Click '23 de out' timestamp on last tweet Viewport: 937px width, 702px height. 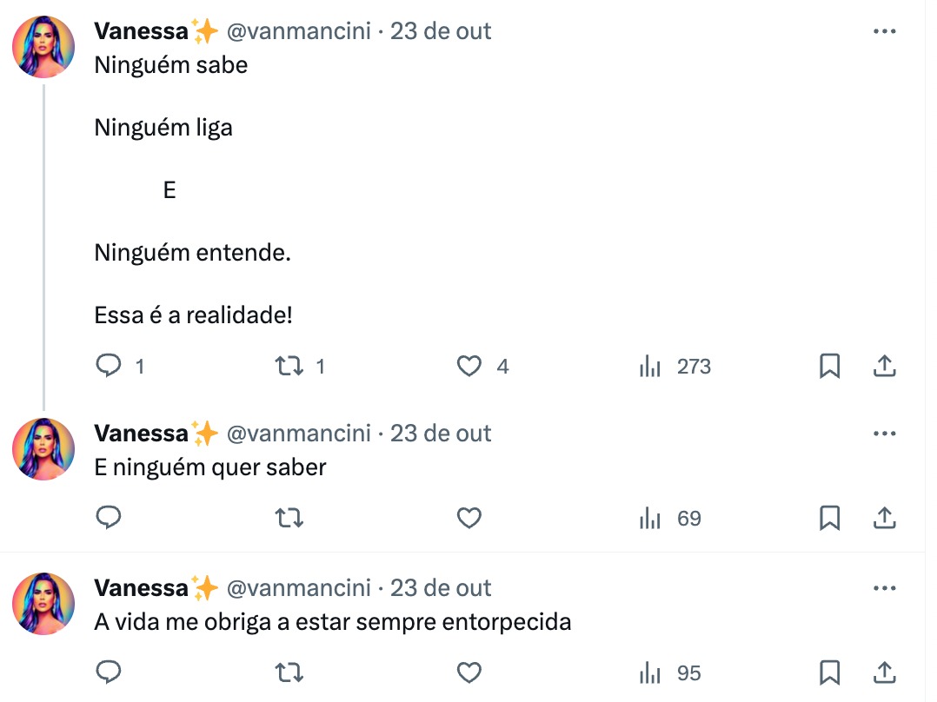pos(441,588)
